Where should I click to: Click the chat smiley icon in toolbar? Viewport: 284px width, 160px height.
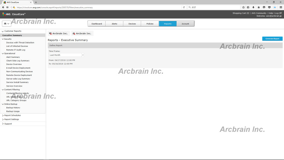tap(264, 7)
